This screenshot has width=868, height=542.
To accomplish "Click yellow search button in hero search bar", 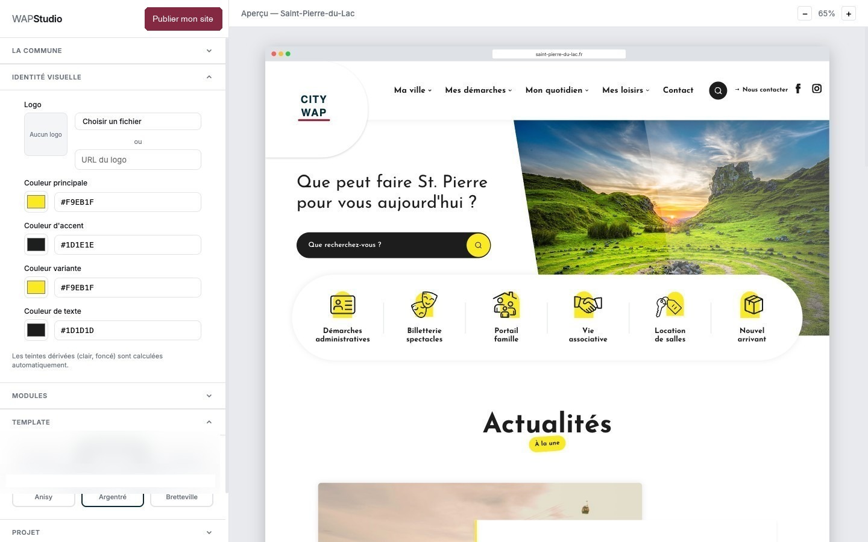I will (x=479, y=245).
